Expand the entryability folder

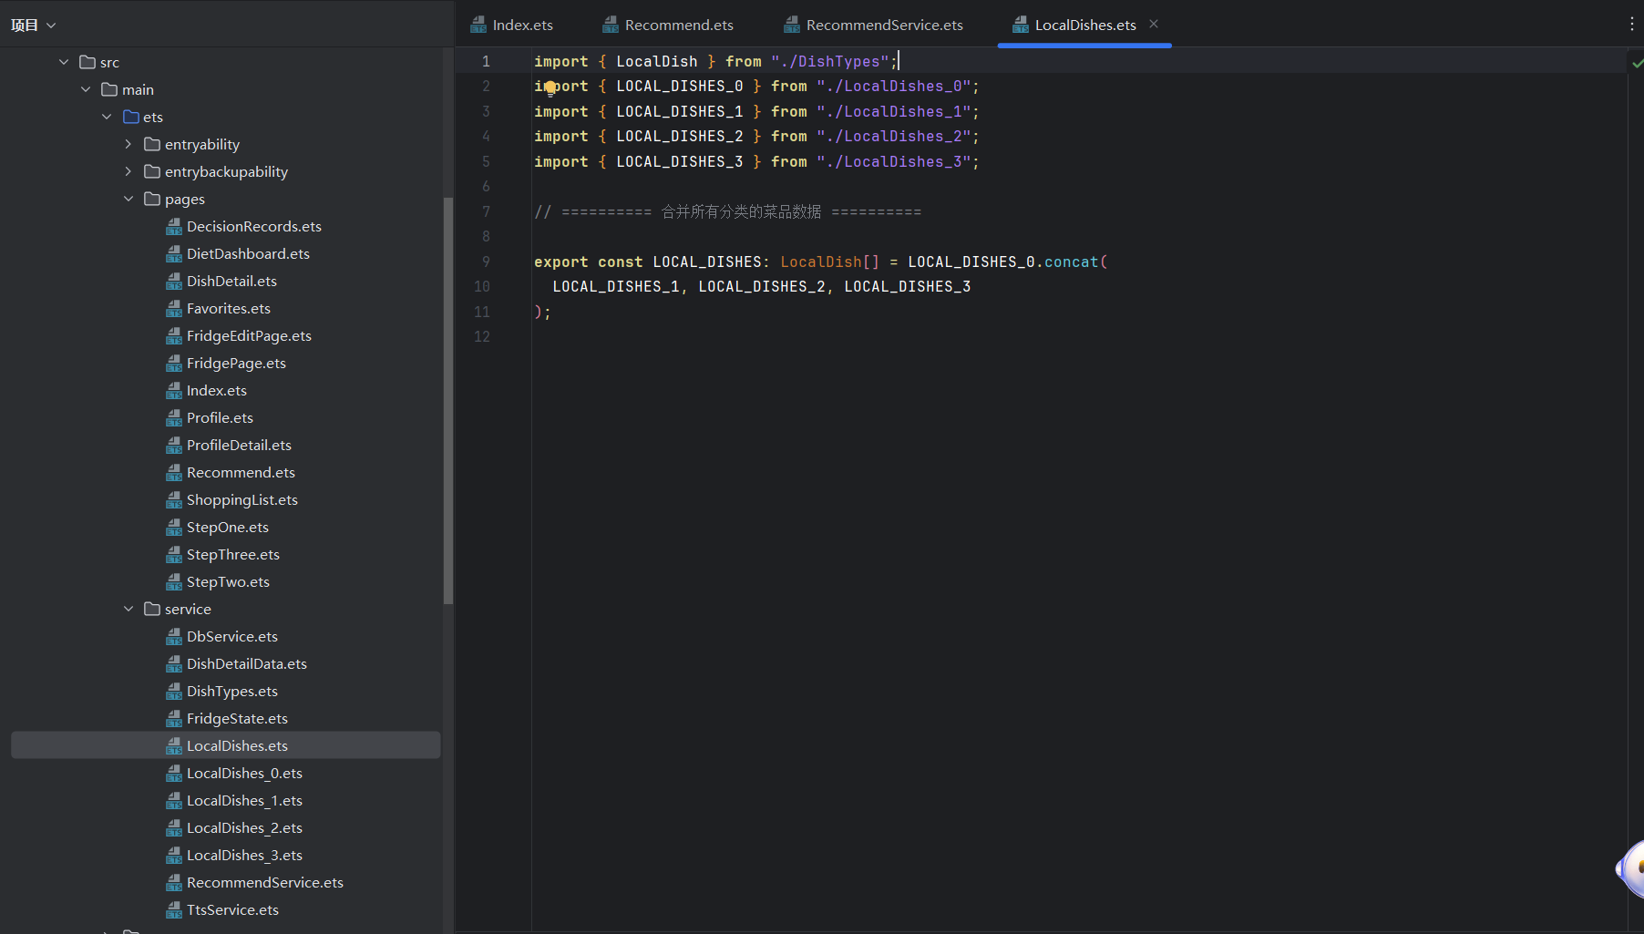(x=128, y=144)
